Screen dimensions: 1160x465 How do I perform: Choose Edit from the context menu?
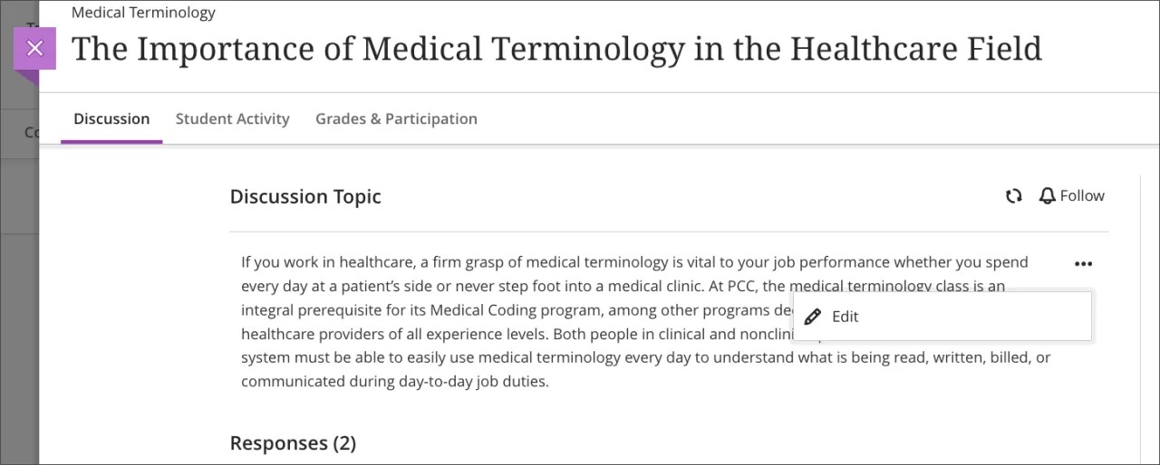(845, 317)
